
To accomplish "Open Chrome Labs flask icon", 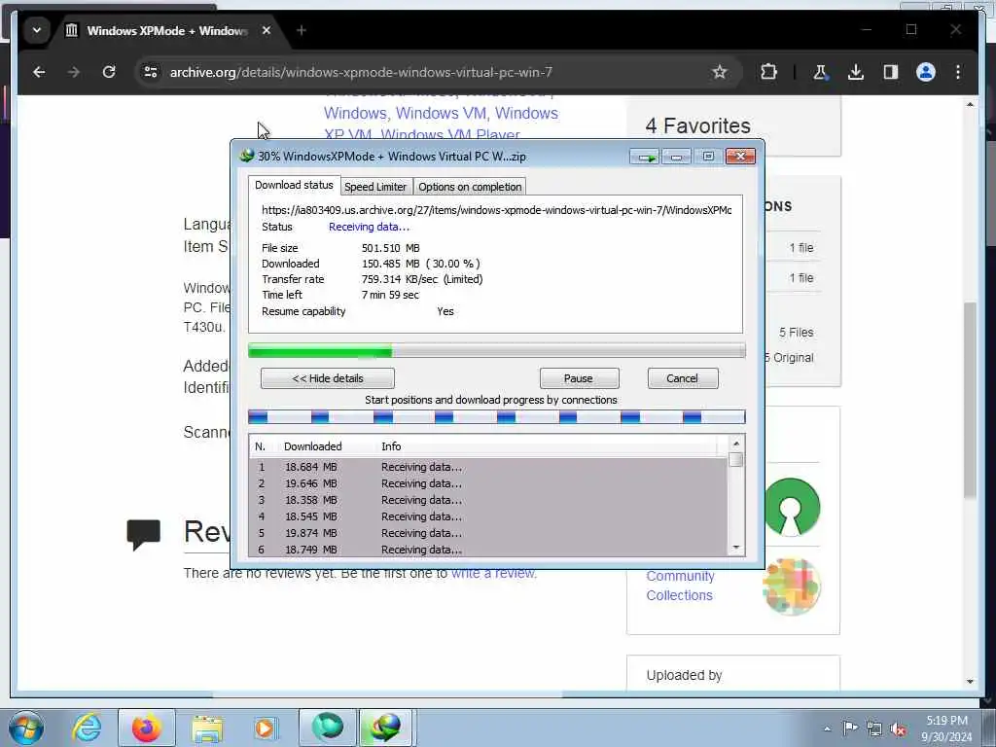I will [x=820, y=72].
